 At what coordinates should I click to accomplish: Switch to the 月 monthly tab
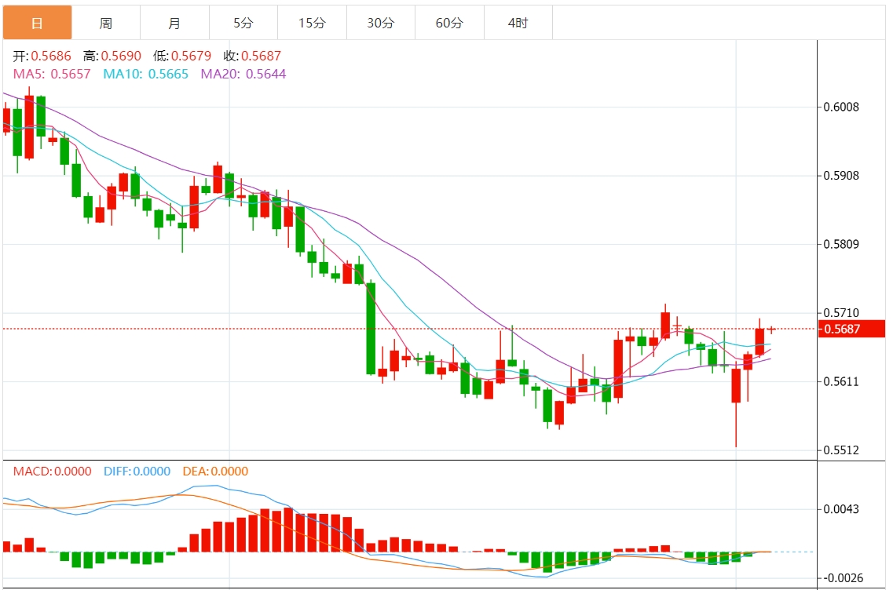pyautogui.click(x=175, y=23)
